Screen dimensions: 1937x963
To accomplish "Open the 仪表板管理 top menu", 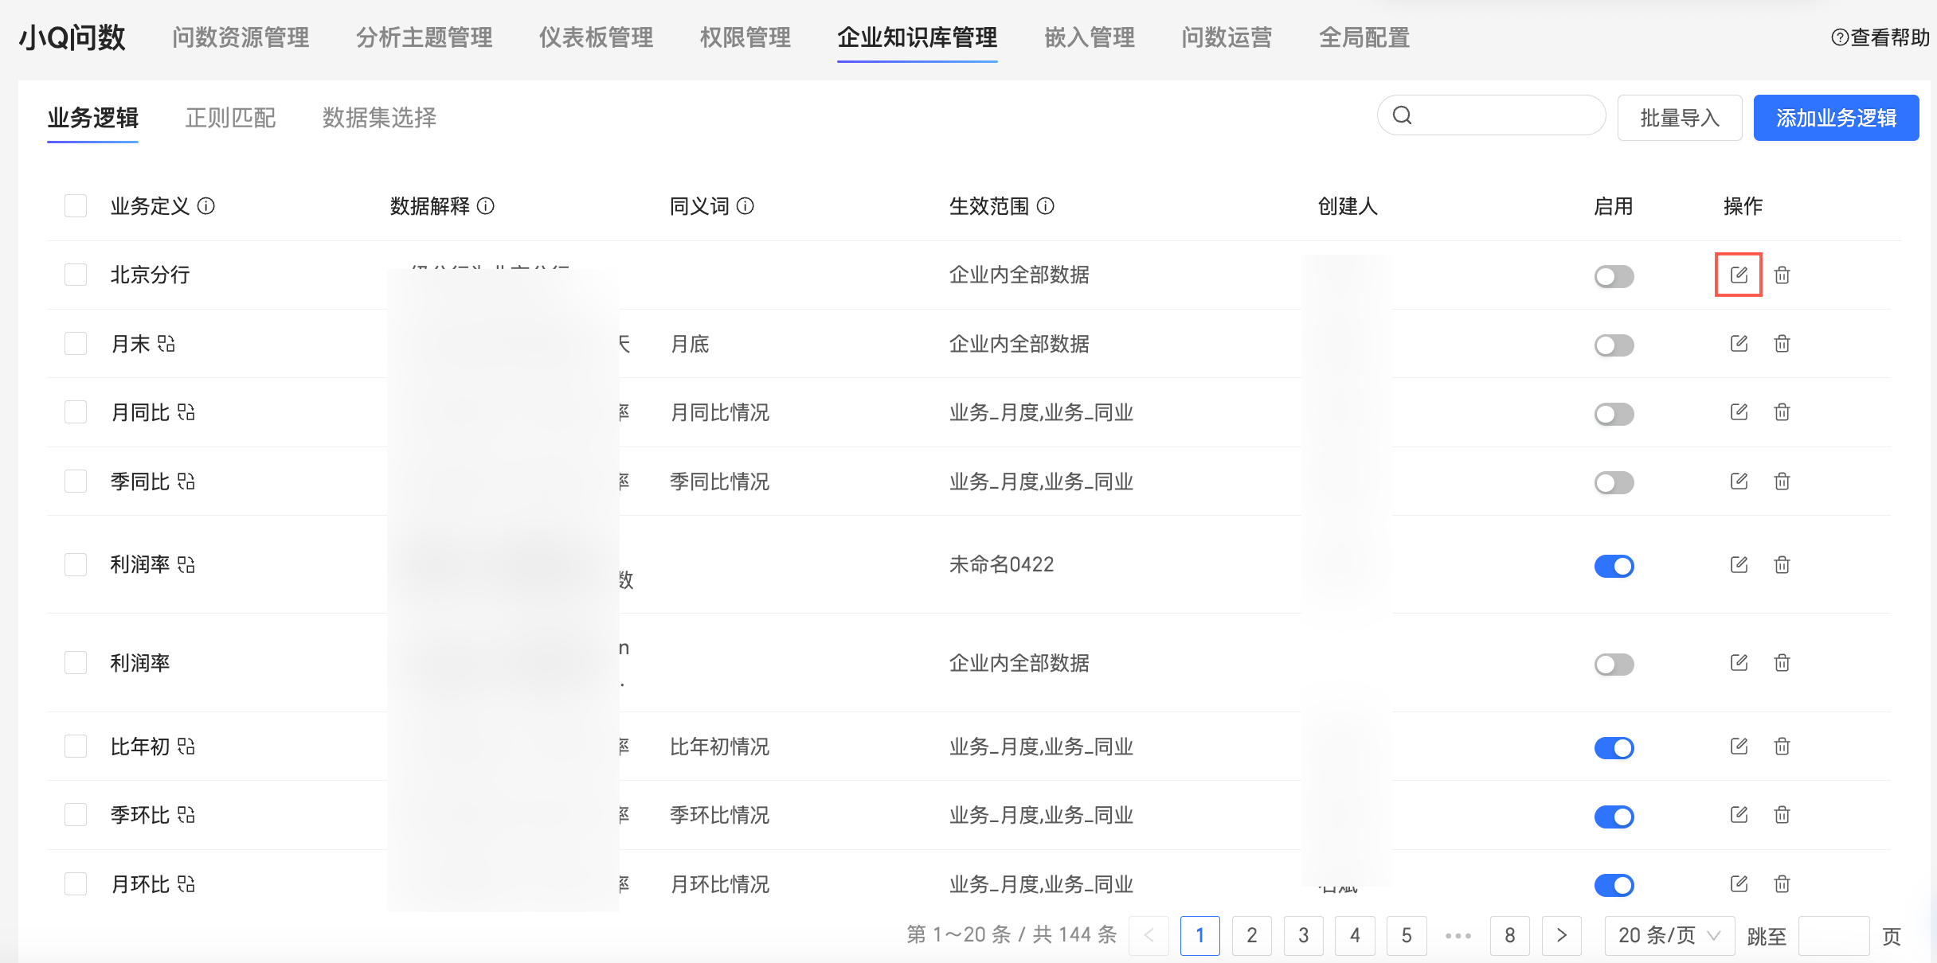I will pos(596,37).
